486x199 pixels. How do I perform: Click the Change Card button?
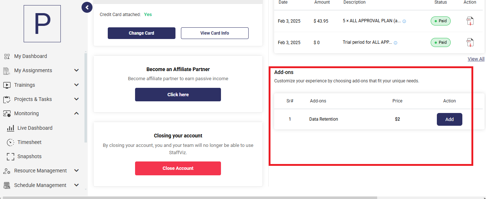point(142,33)
